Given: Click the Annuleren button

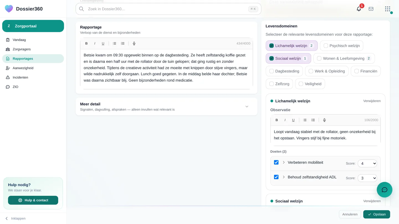Looking at the screenshot, I should click(x=350, y=214).
